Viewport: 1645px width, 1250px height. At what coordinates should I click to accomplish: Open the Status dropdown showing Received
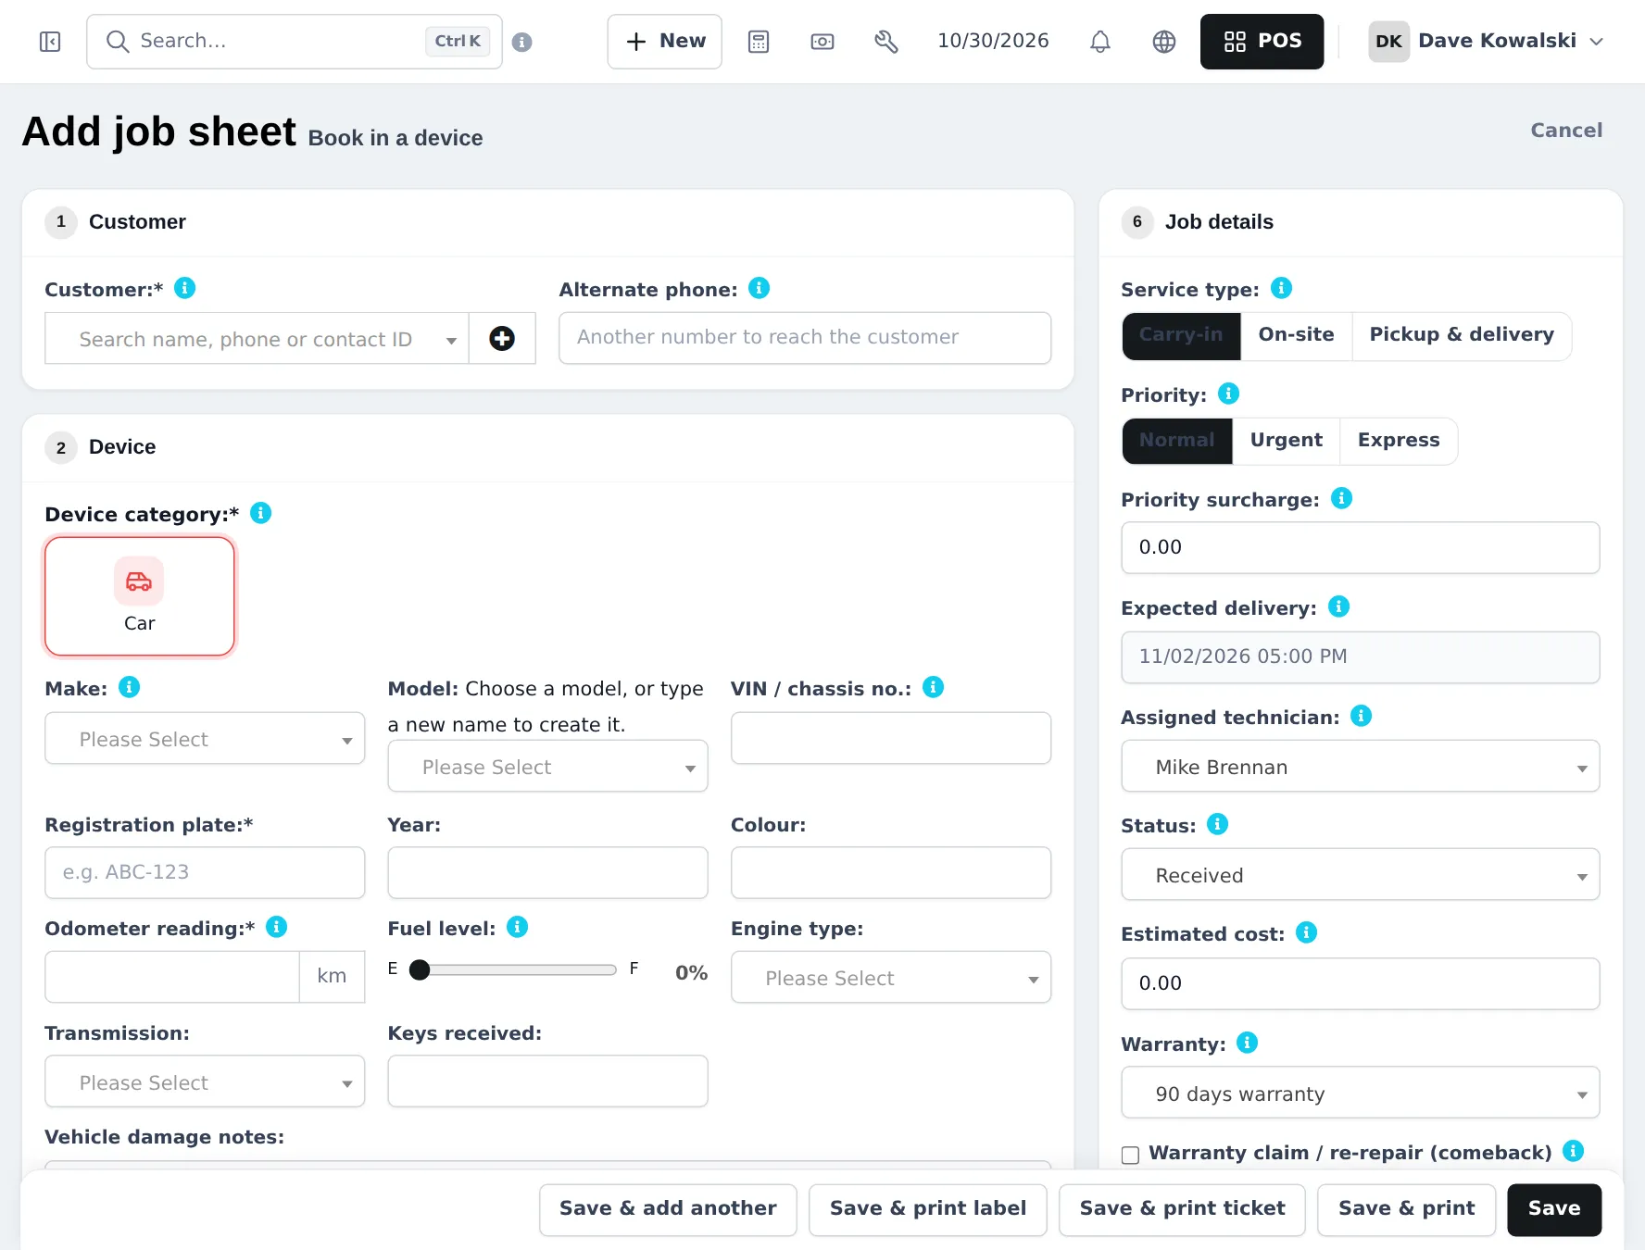coord(1361,875)
